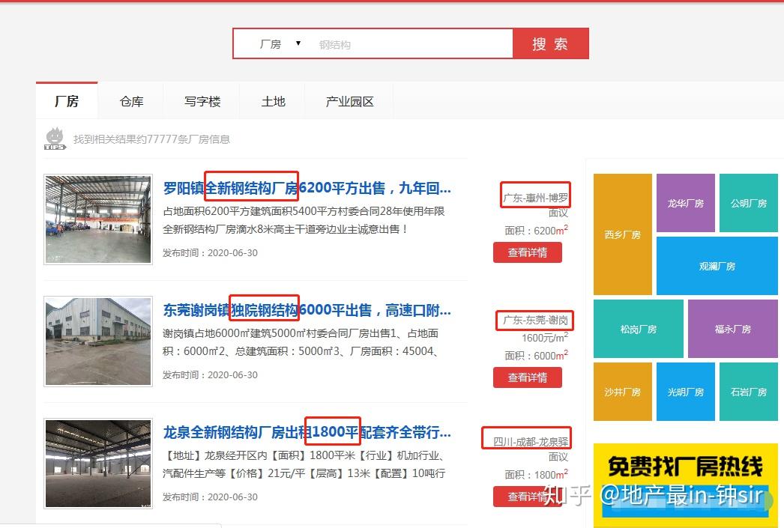The width and height of the screenshot is (784, 528).
Task: Open the 龙泉全新钢结构厂房 listing thumbnail
Action: (98, 463)
